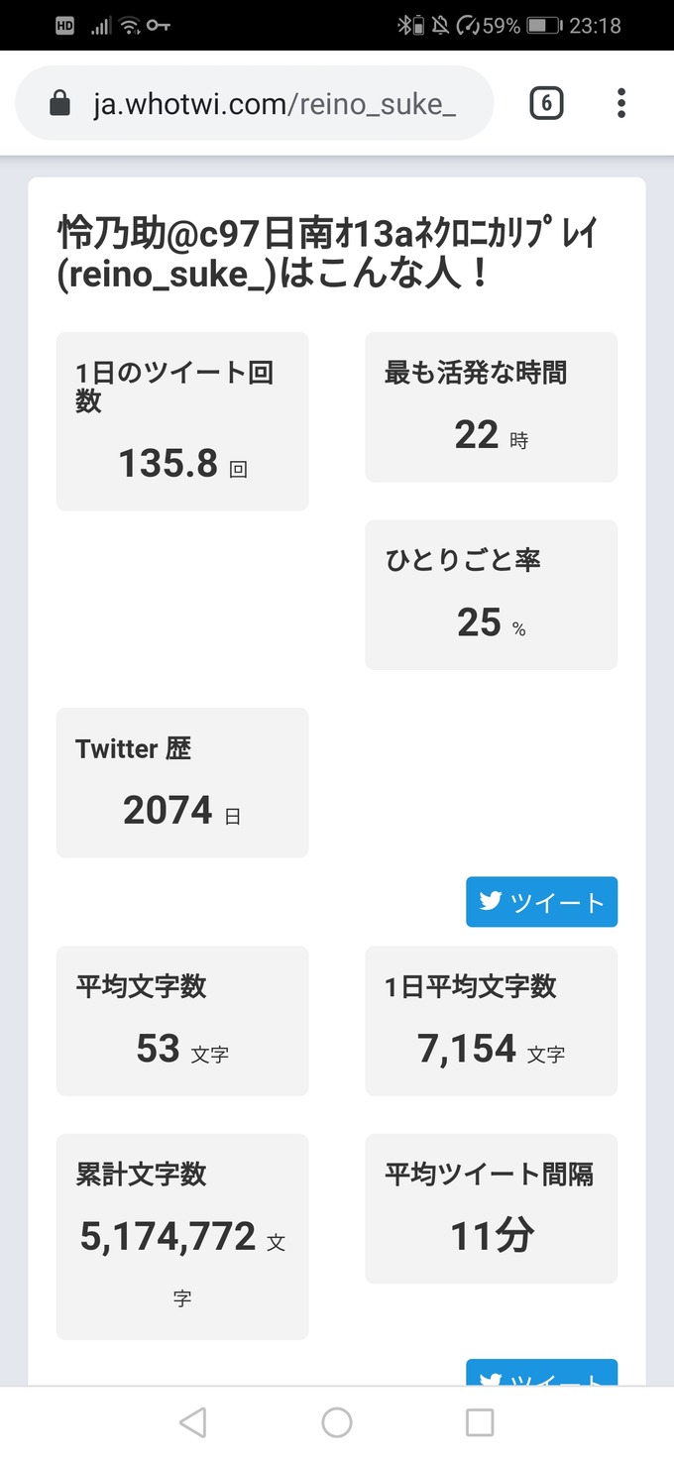Select the 累計文字数 5,174,772 card
The width and height of the screenshot is (674, 1460).
pyautogui.click(x=182, y=1237)
